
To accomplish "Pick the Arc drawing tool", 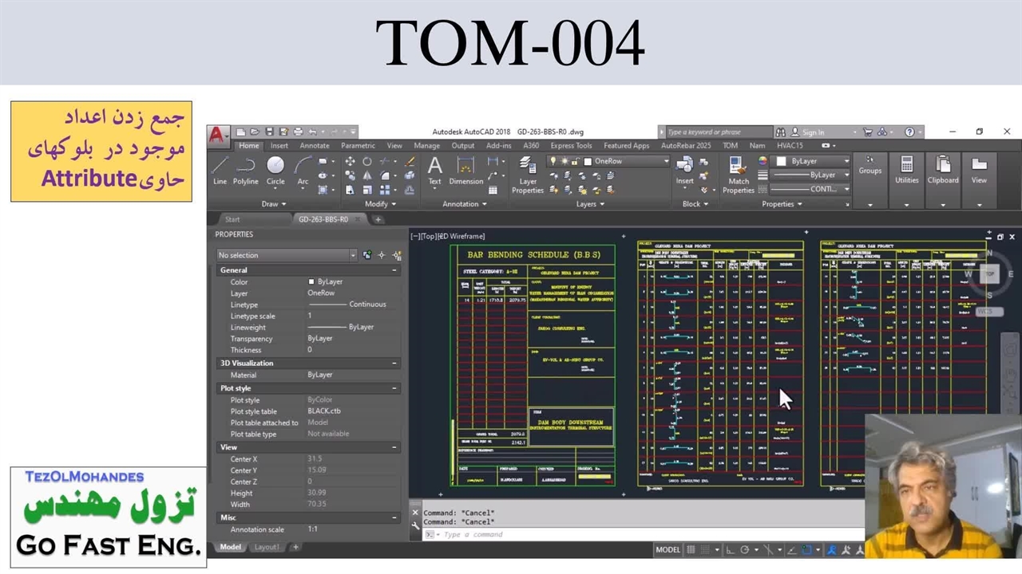I will tap(303, 170).
